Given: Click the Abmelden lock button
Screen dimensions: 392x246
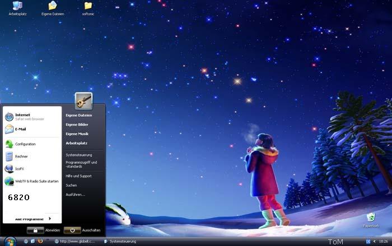Looking at the screenshot, I should pos(35,230).
